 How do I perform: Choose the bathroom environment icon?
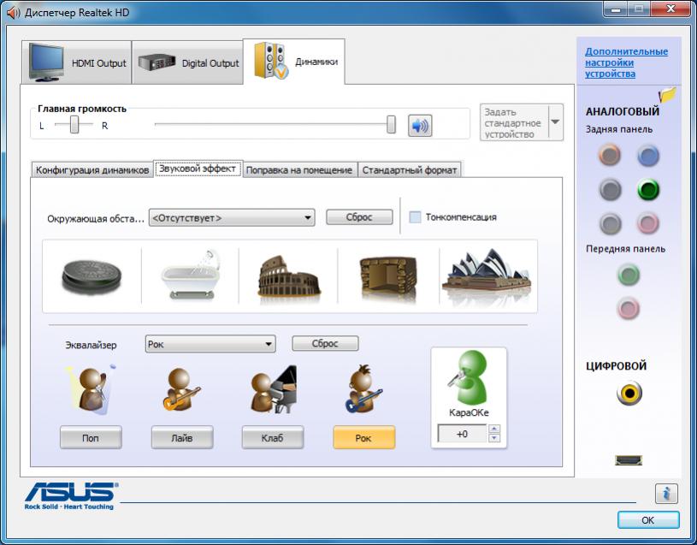pyautogui.click(x=191, y=275)
